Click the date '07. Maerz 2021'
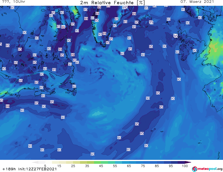The height and width of the screenshot is (172, 223). click(197, 2)
